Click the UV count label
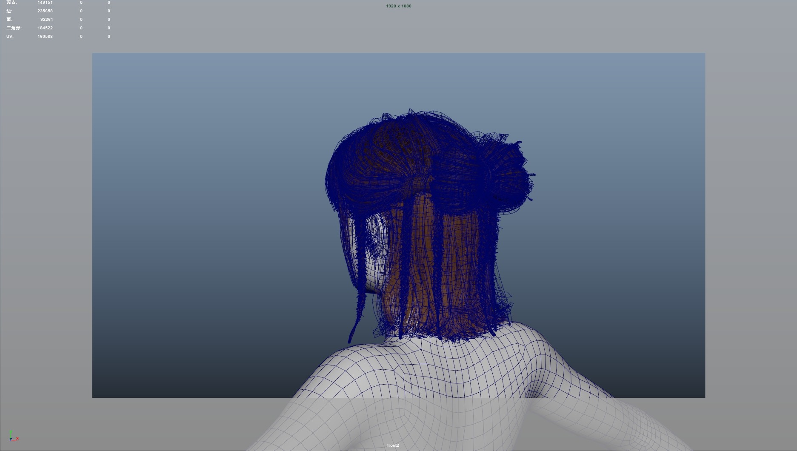 tap(10, 37)
